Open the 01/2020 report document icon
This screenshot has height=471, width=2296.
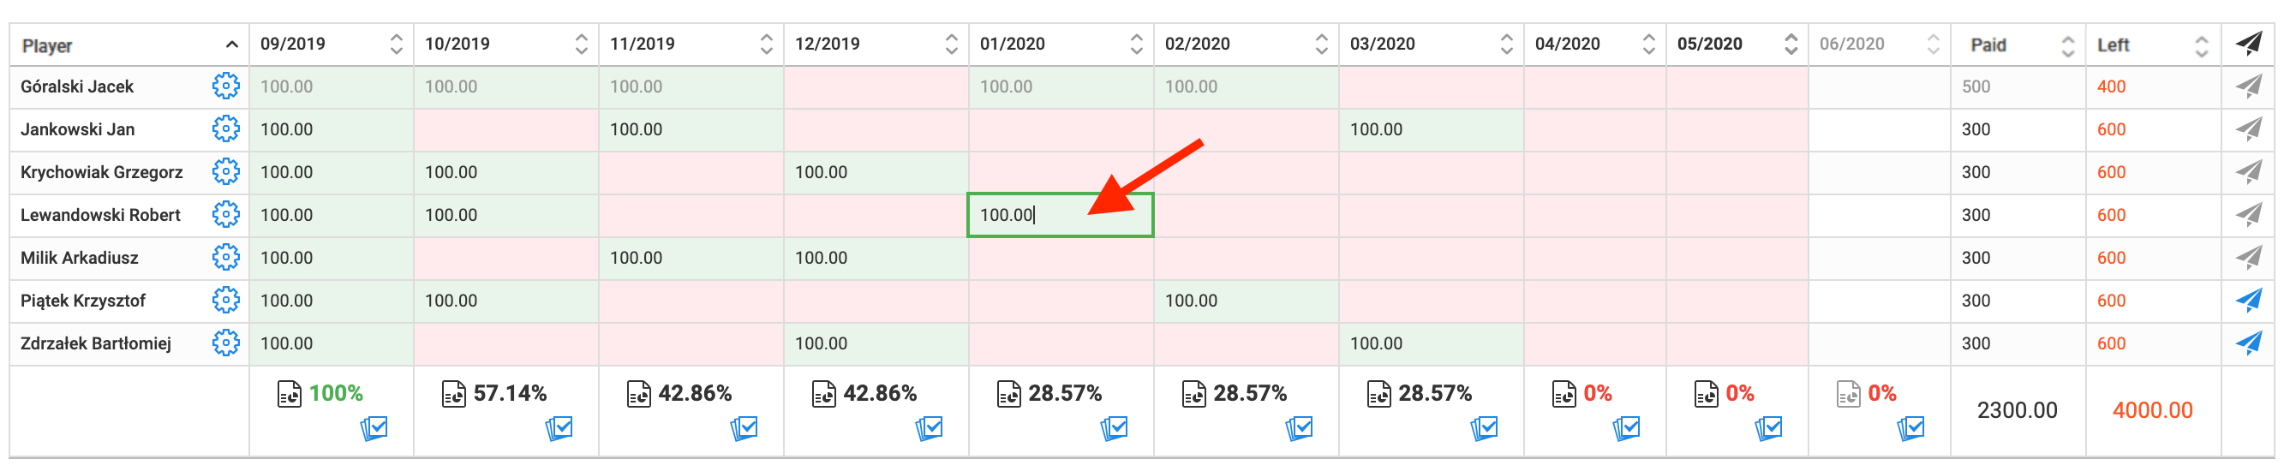(1009, 394)
